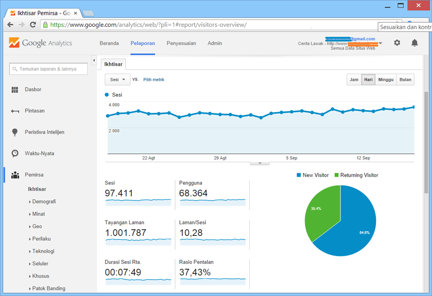This screenshot has width=432, height=296.
Task: Click the search magnifier icon in sidebar
Action: pos(15,69)
